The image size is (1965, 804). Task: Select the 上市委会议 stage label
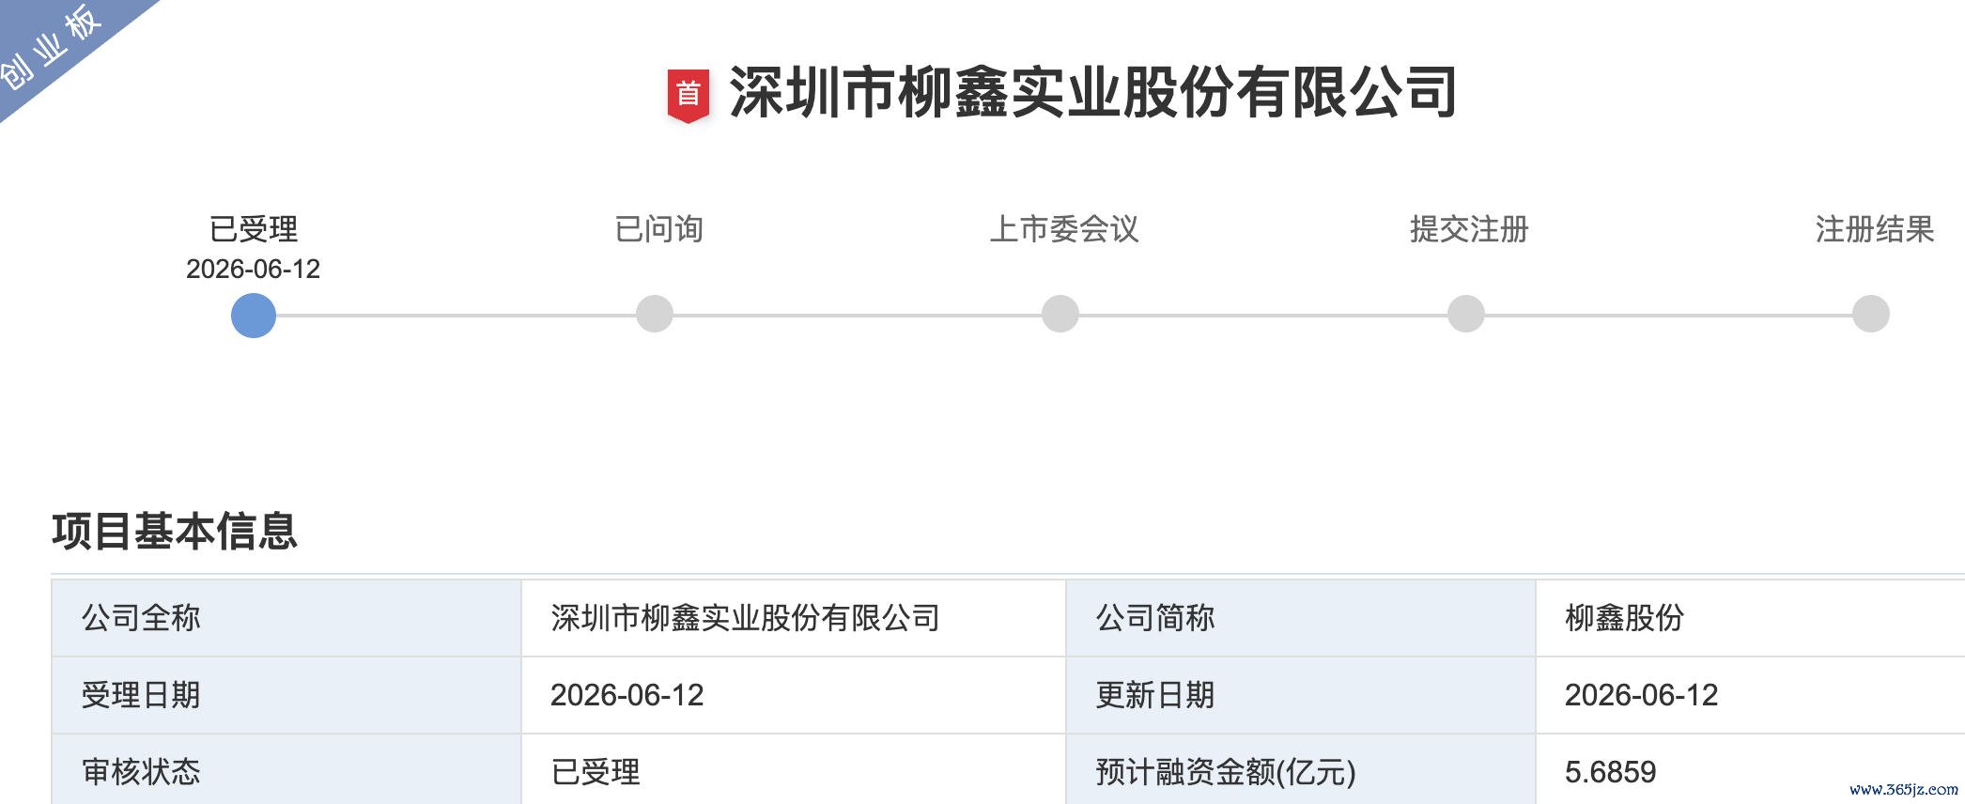1064,229
